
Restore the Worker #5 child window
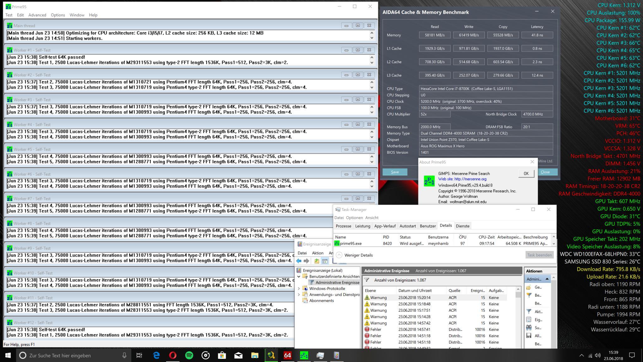pyautogui.click(x=358, y=149)
